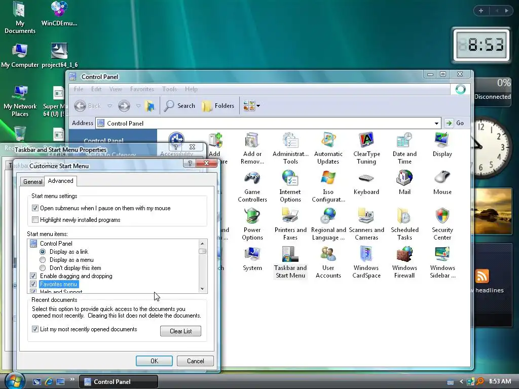Open Date and Time applet
The height and width of the screenshot is (389, 519).
(x=404, y=148)
